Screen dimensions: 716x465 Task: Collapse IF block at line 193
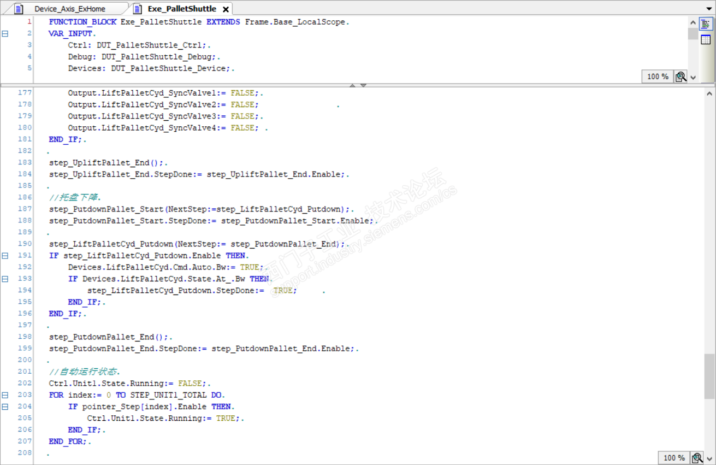pyautogui.click(x=5, y=279)
